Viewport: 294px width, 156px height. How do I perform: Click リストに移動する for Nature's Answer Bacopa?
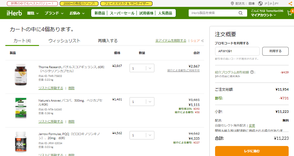pyautogui.click(x=51, y=121)
